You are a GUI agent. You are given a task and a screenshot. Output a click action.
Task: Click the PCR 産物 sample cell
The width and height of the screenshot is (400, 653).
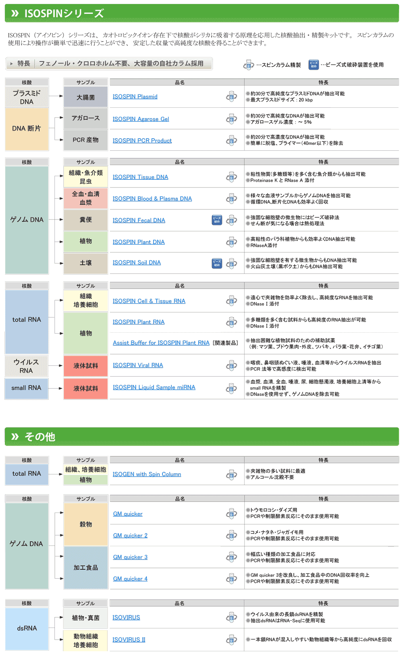click(x=86, y=140)
